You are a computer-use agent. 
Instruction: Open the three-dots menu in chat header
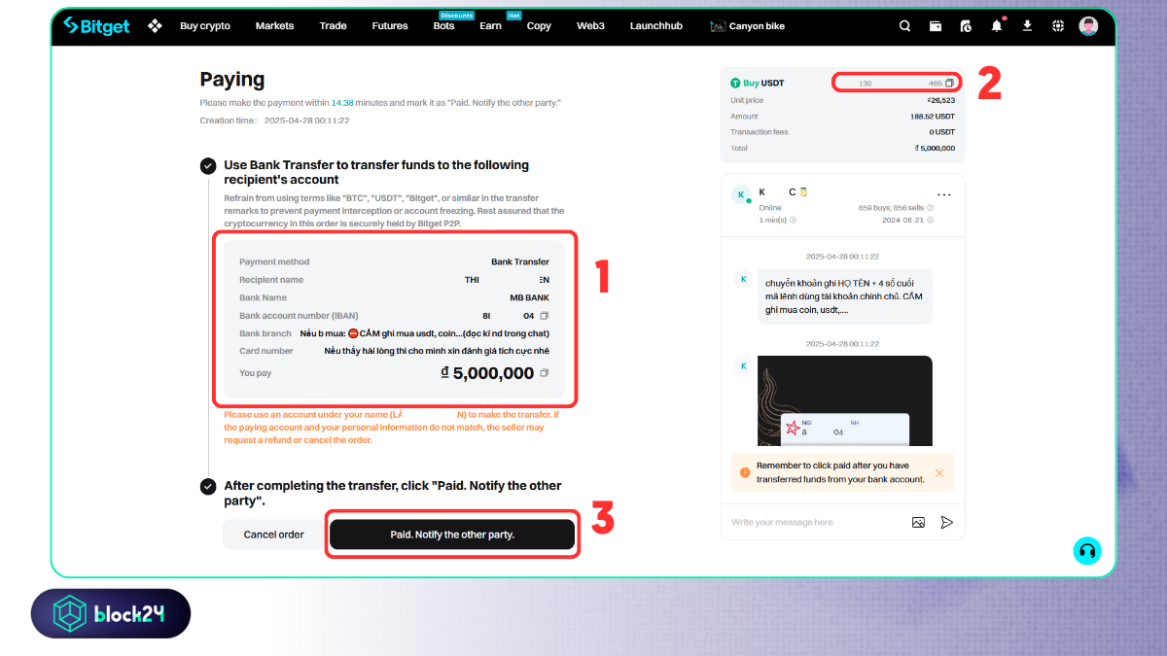[943, 194]
